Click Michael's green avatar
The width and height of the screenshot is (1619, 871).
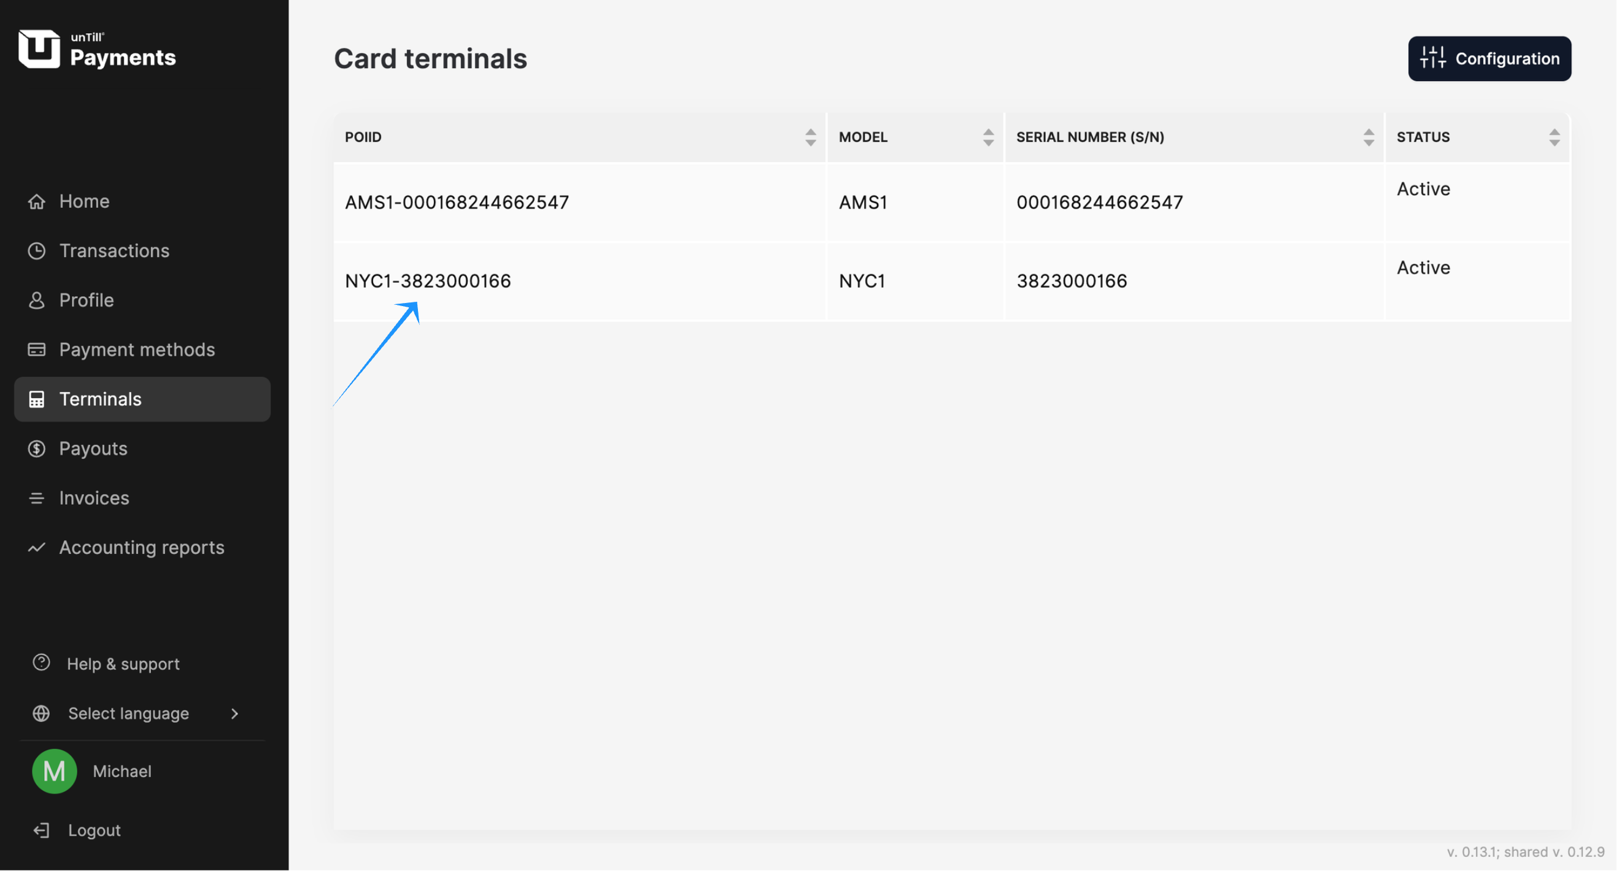pos(54,772)
